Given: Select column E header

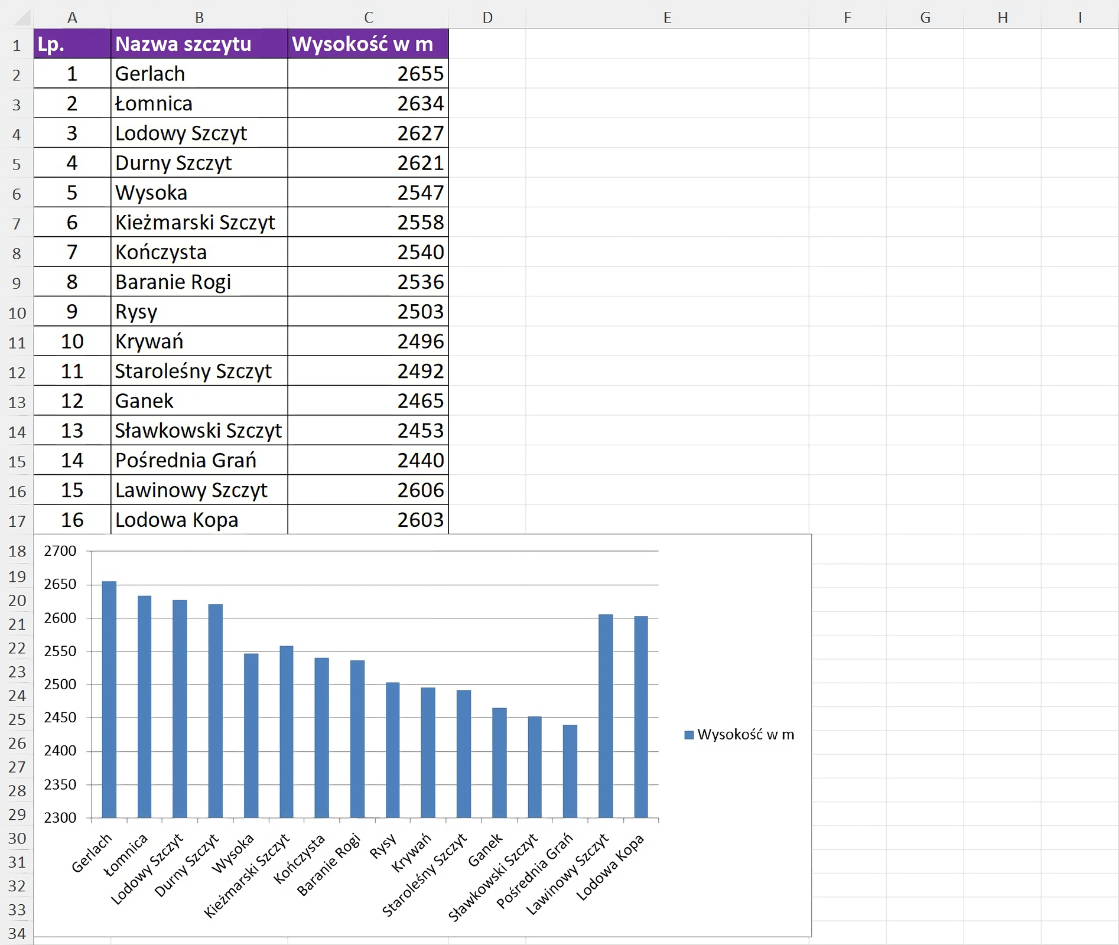Looking at the screenshot, I should point(667,18).
